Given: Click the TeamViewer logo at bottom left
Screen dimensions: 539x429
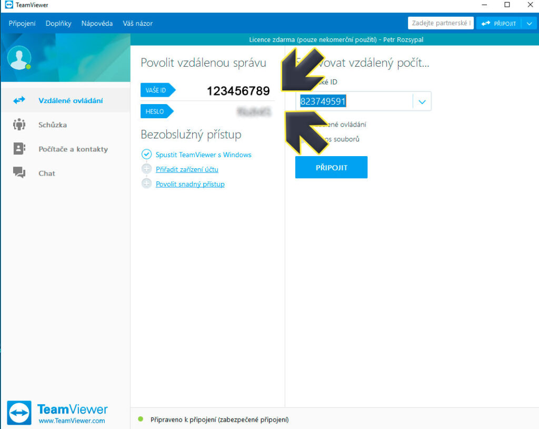Looking at the screenshot, I should [19, 413].
